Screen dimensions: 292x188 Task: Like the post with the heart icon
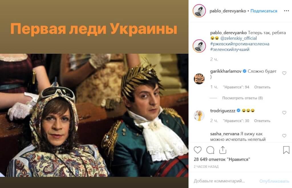[198, 150]
